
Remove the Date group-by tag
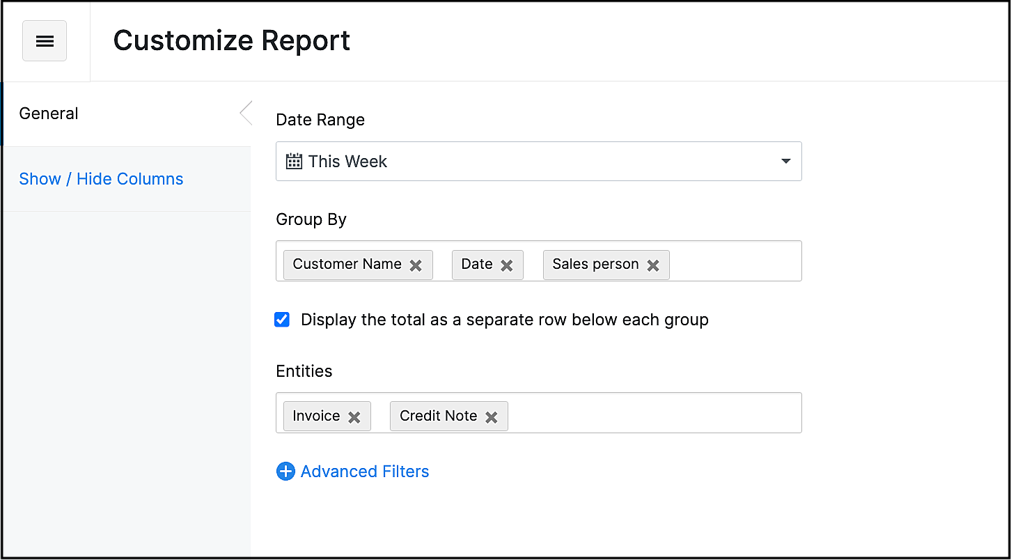(507, 265)
